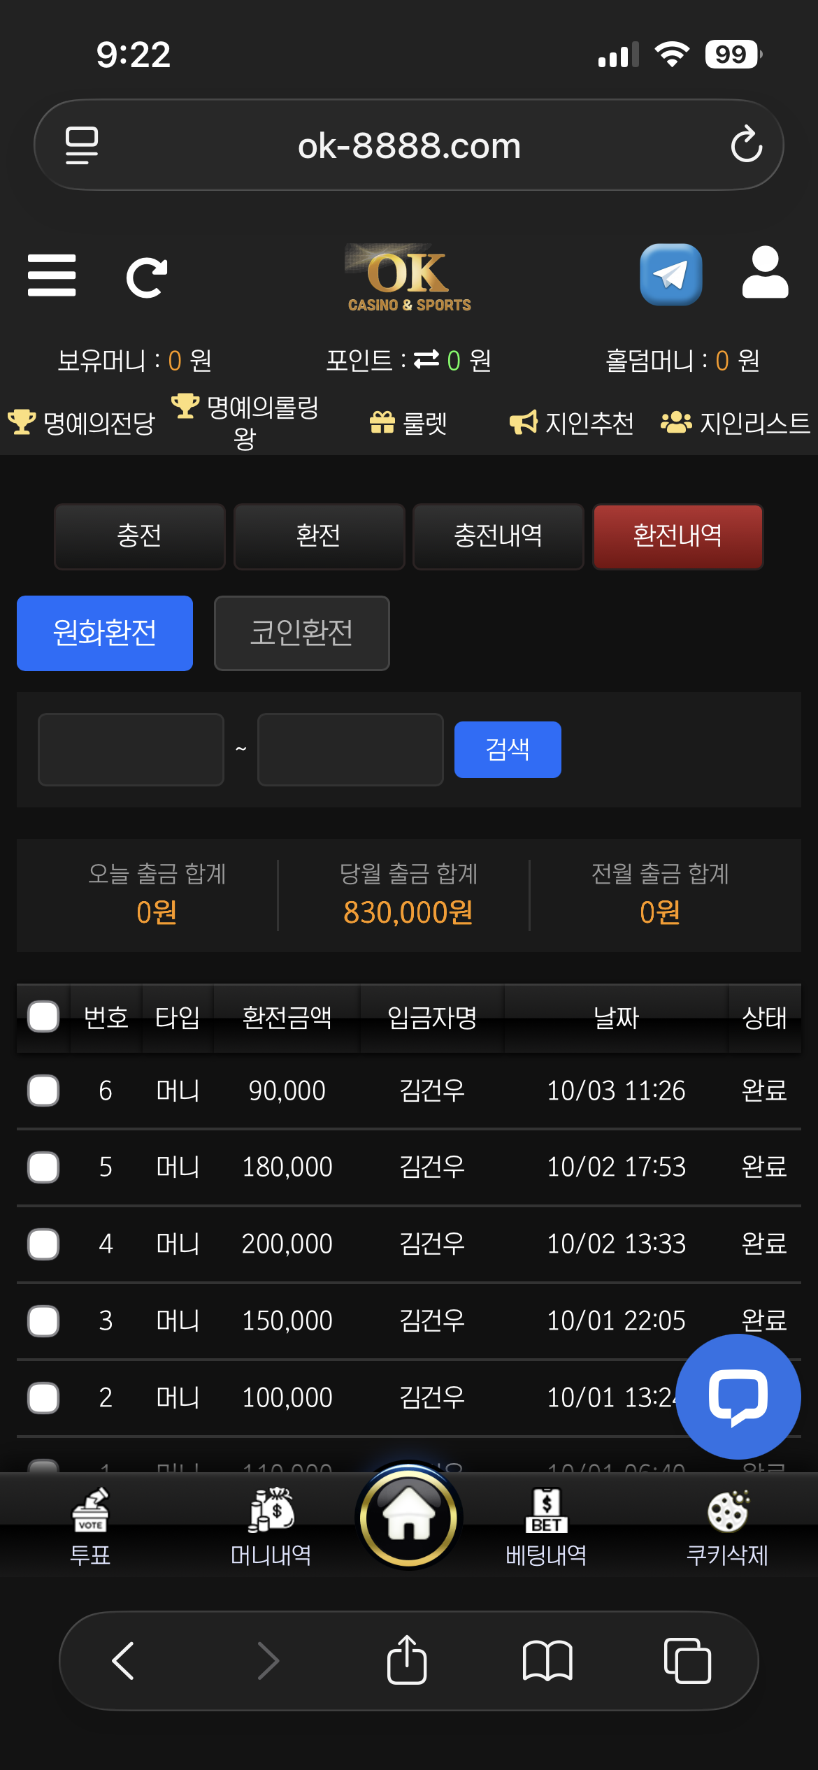
Task: Check the box for row number 6
Action: [x=43, y=1091]
